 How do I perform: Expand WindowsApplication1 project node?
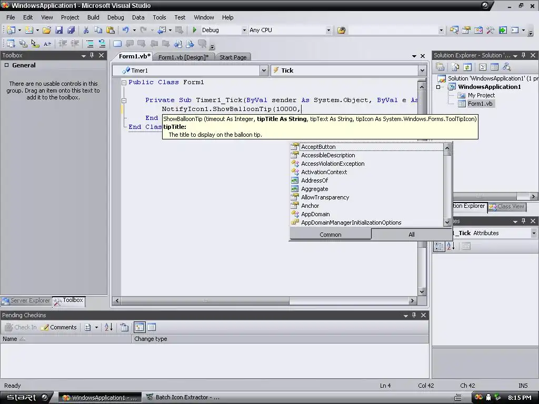click(438, 87)
